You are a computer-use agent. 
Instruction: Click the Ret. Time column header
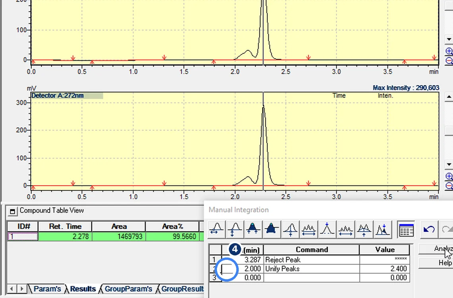pyautogui.click(x=65, y=226)
